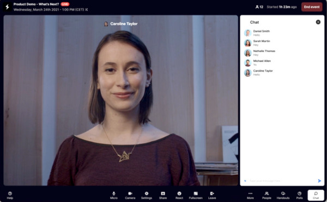327x202 pixels.
Task: Open the React emoji button
Action: click(x=179, y=195)
